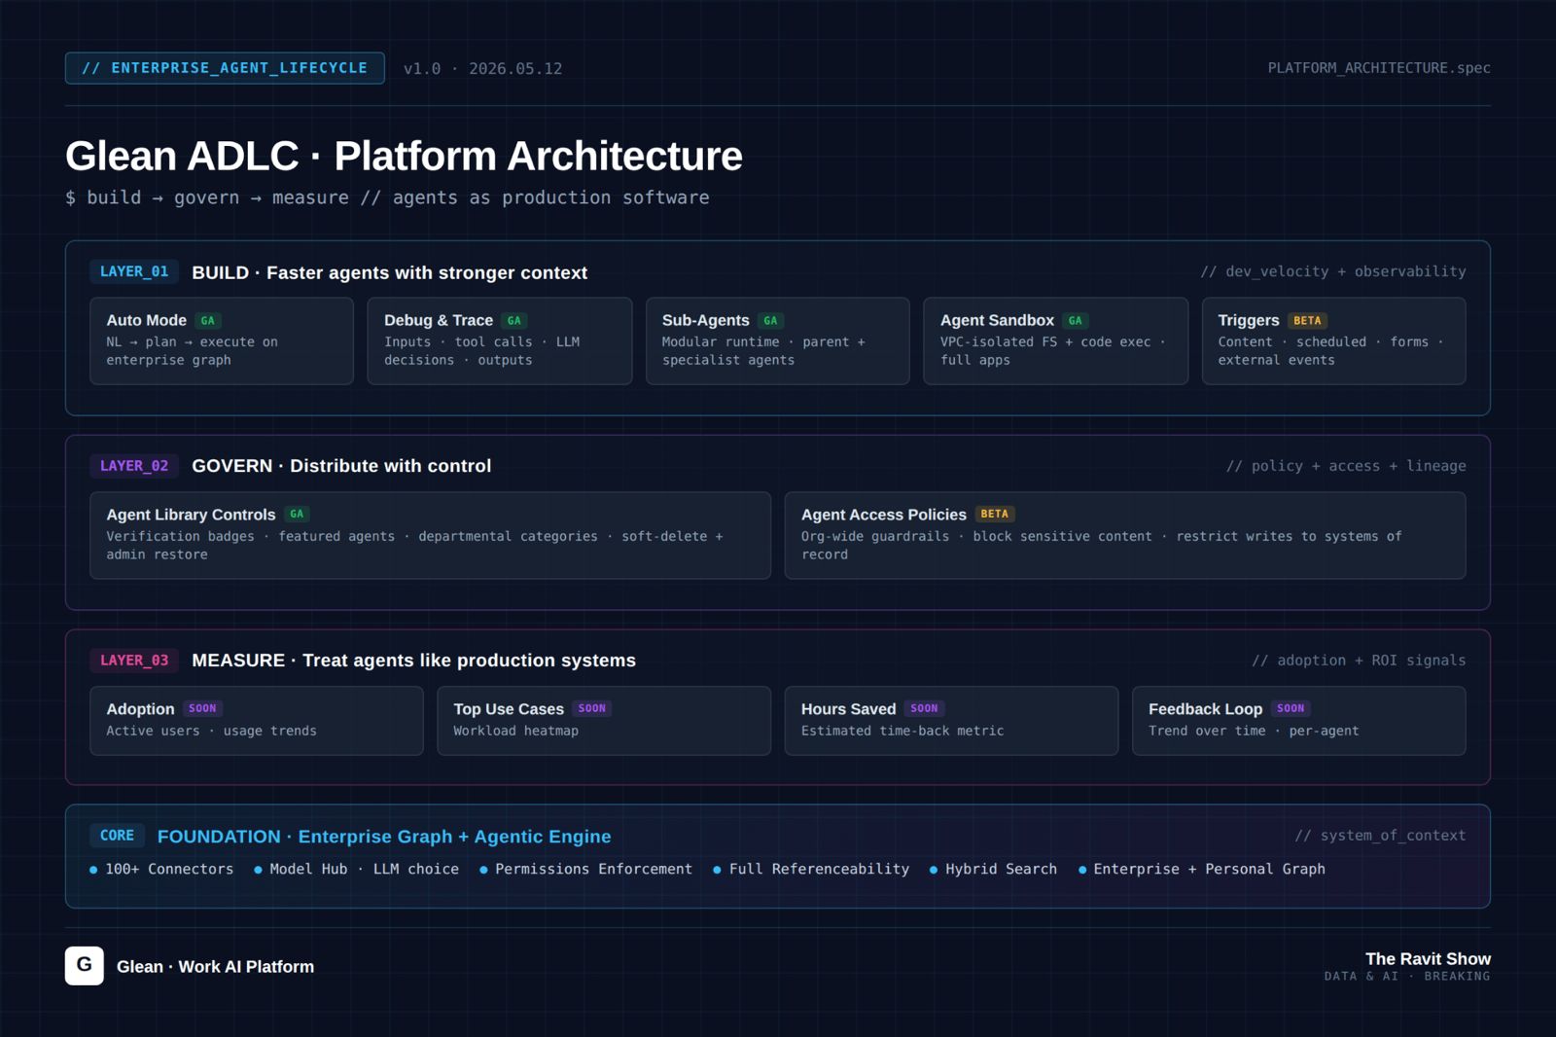1556x1037 pixels.
Task: Click the GA badge on Sub-Agents
Action: tap(771, 321)
